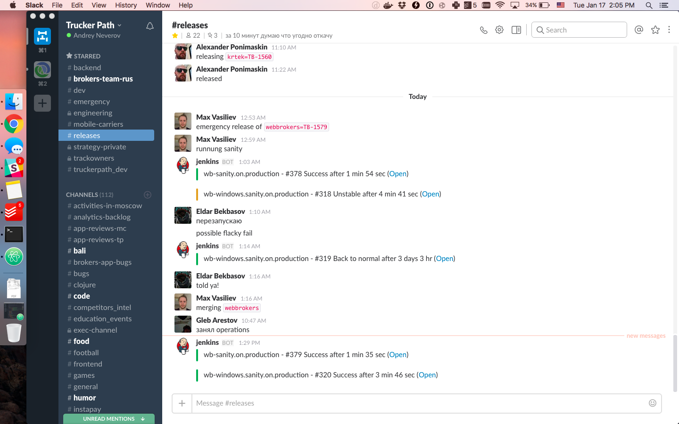Click Eldar Bekbasov's avatar at 1:10 AM
679x424 pixels.
tap(183, 215)
